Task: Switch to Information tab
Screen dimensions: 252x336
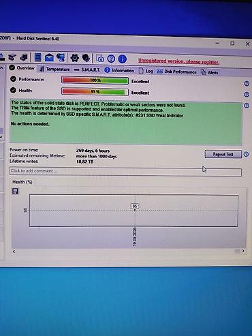Action: tap(119, 70)
